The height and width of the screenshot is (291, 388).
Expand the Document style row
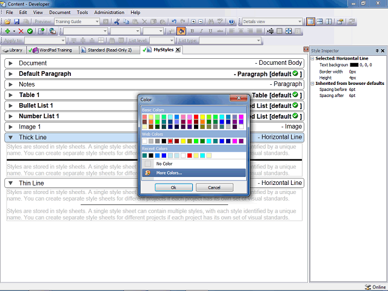[10, 63]
